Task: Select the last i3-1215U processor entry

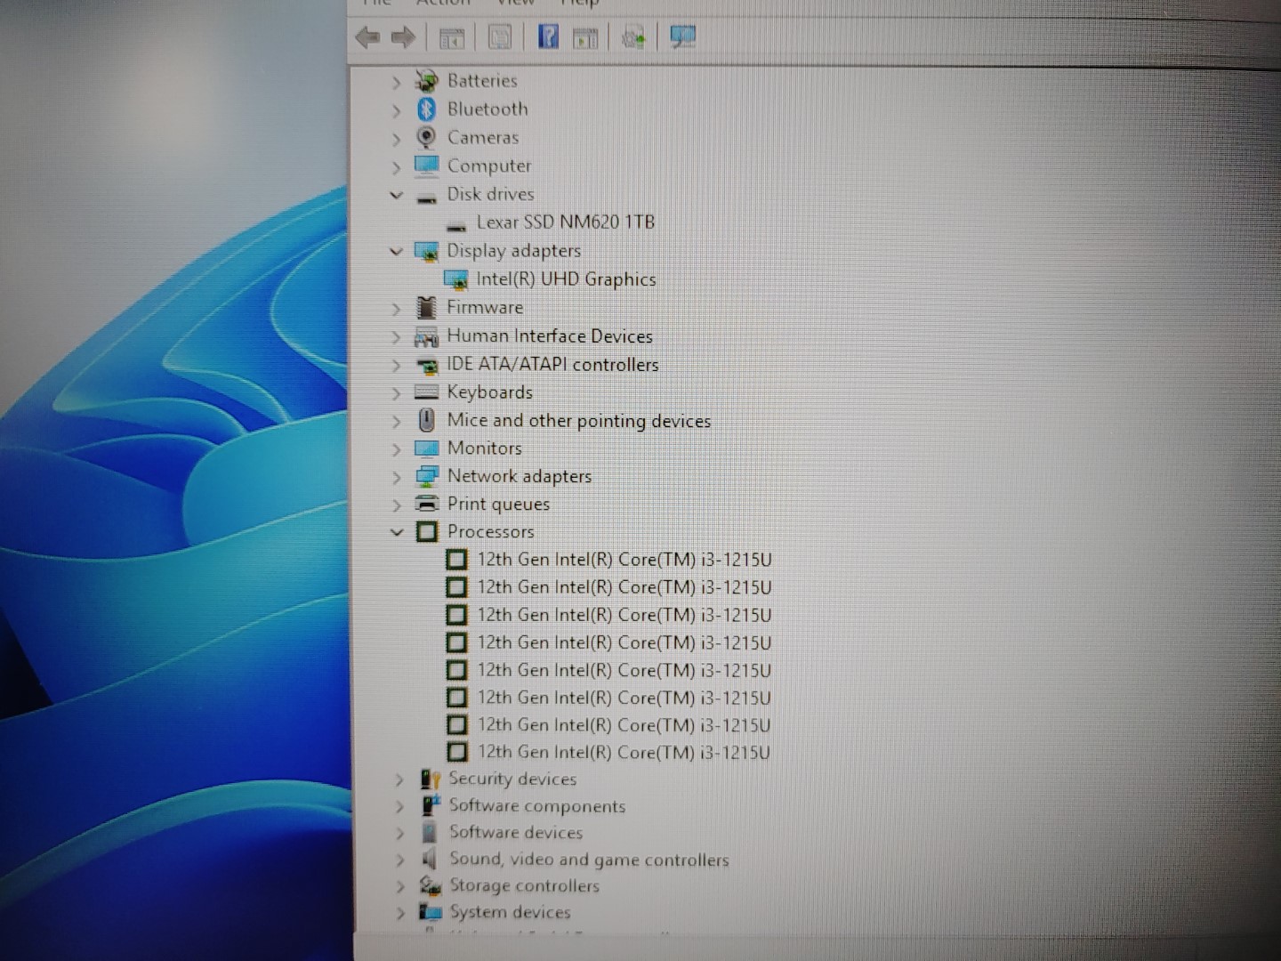Action: pos(624,753)
